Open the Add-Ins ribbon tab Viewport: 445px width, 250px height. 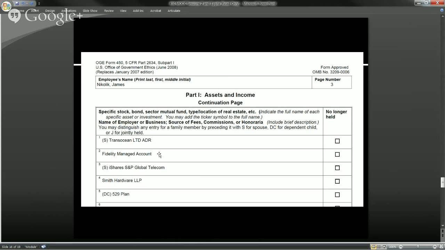pyautogui.click(x=138, y=11)
